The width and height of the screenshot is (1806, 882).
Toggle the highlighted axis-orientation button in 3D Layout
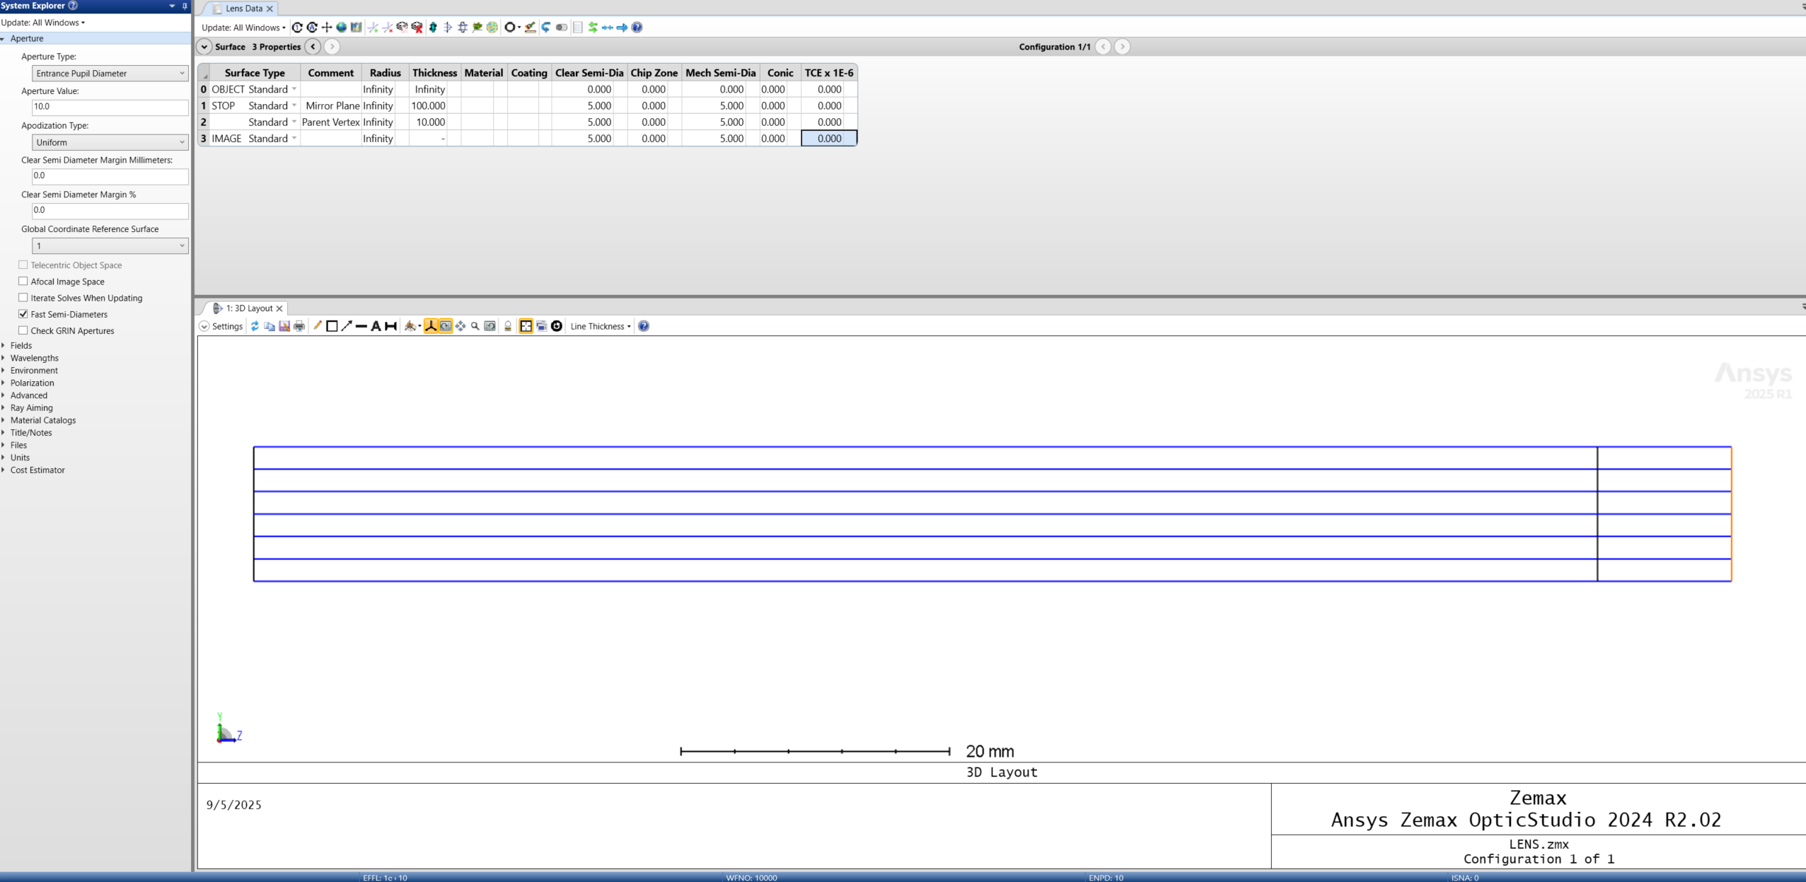431,326
